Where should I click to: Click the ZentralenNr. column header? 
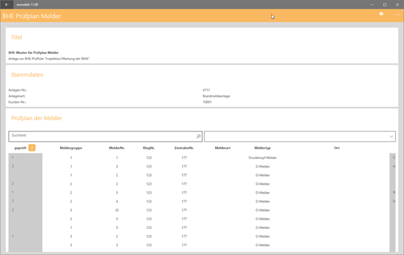[184, 148]
